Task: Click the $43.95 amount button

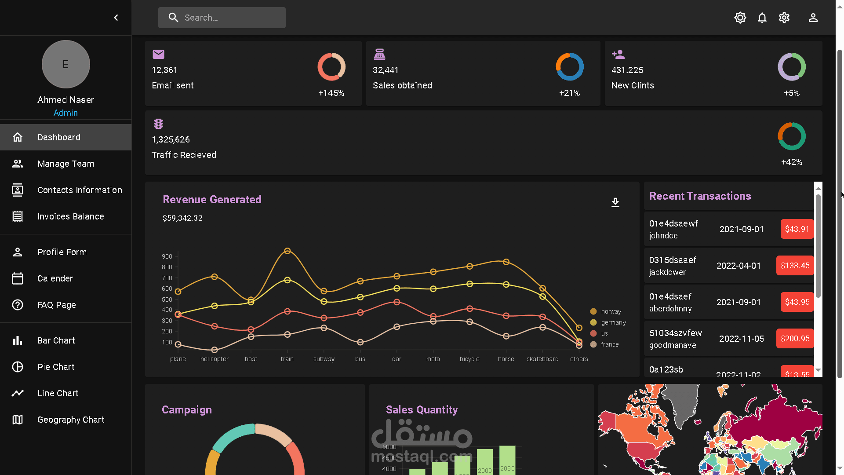Action: point(797,302)
